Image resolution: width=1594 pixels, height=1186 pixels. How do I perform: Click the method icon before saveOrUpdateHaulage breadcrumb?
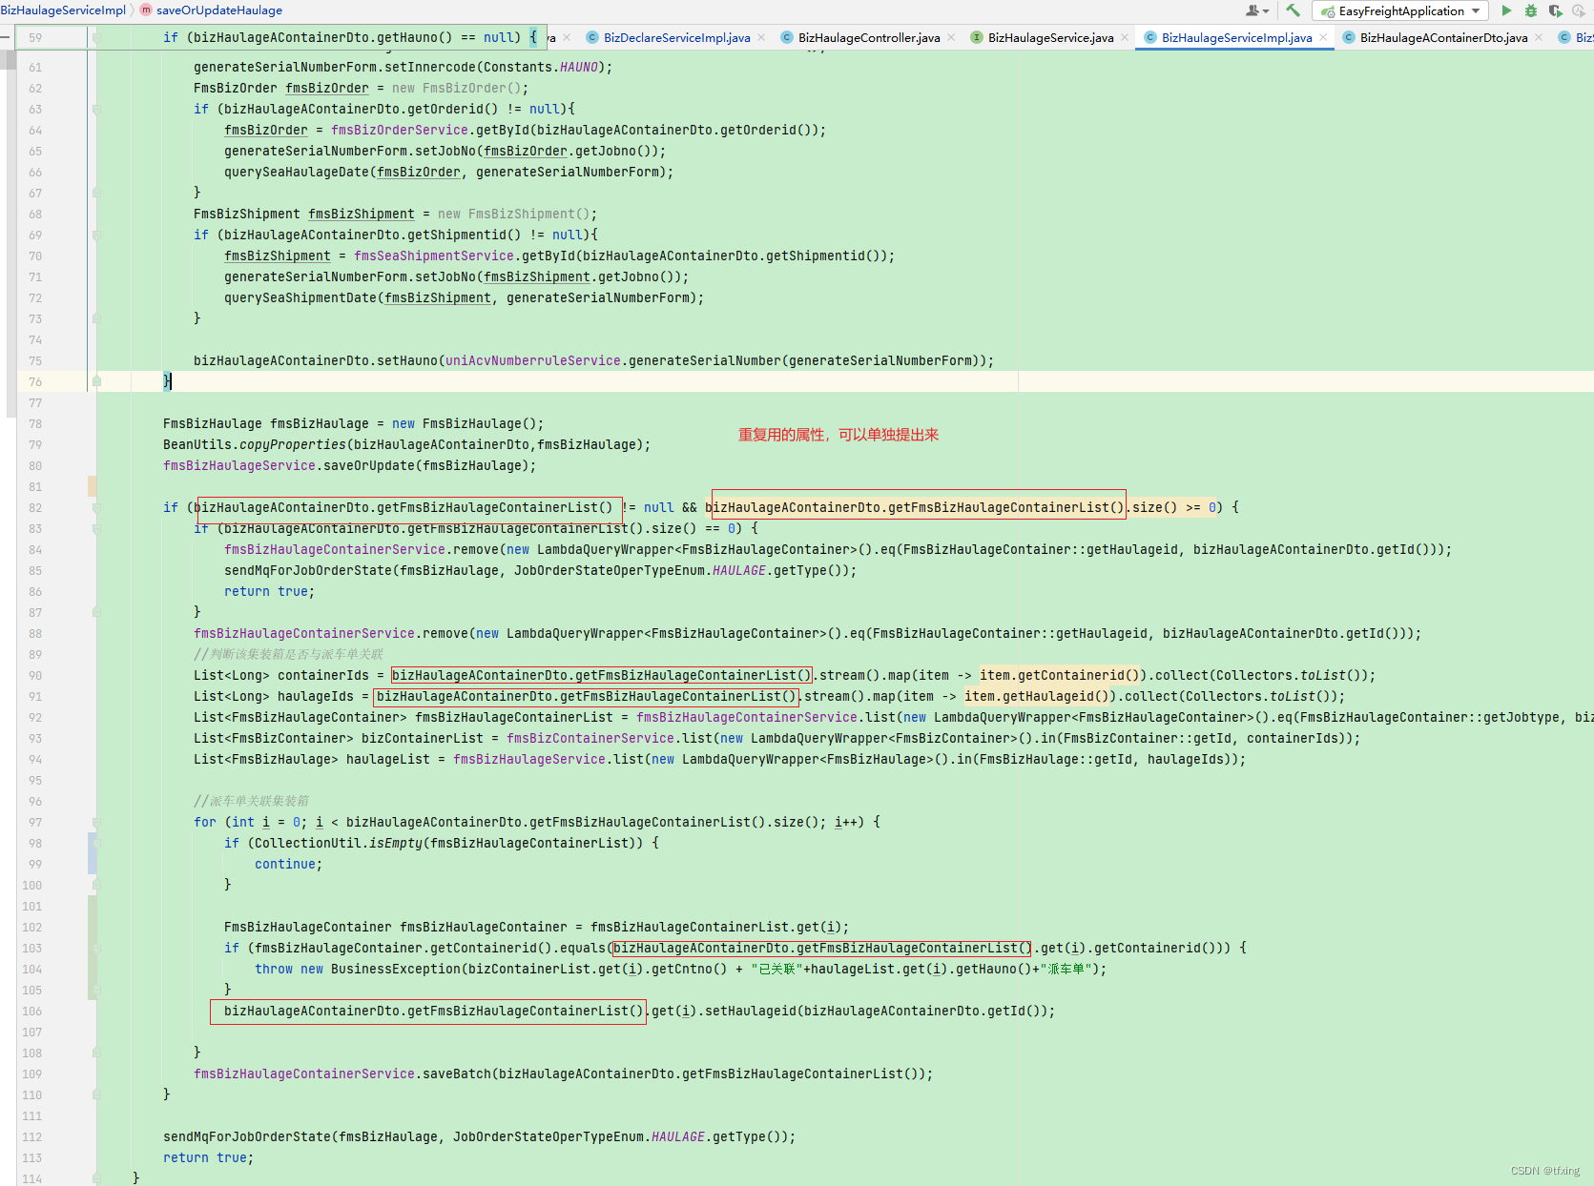pos(146,10)
